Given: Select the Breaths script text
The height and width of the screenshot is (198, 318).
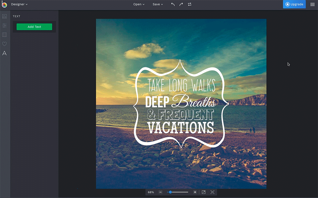Looking at the screenshot, I should click(194, 101).
